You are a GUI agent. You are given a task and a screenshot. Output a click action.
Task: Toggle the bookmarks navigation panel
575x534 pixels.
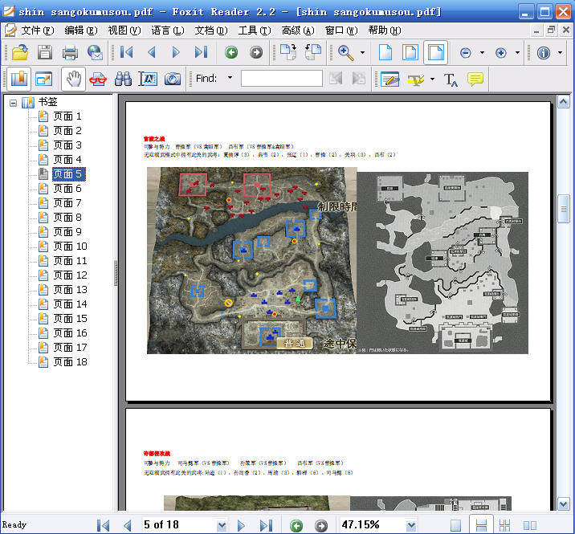[19, 79]
